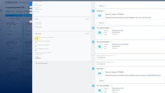Viewport: 165px width, 93px height.
Task: Edit the Паспорт section via its изменить link
Action: coord(87,19)
